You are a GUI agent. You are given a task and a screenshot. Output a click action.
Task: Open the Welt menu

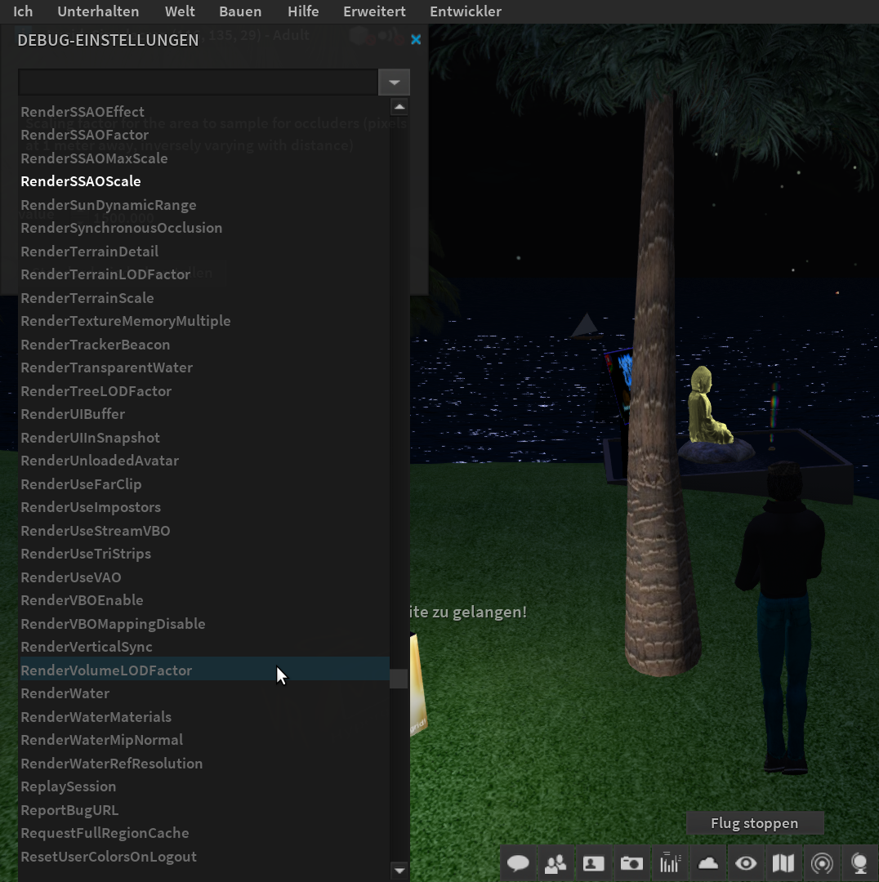click(180, 11)
